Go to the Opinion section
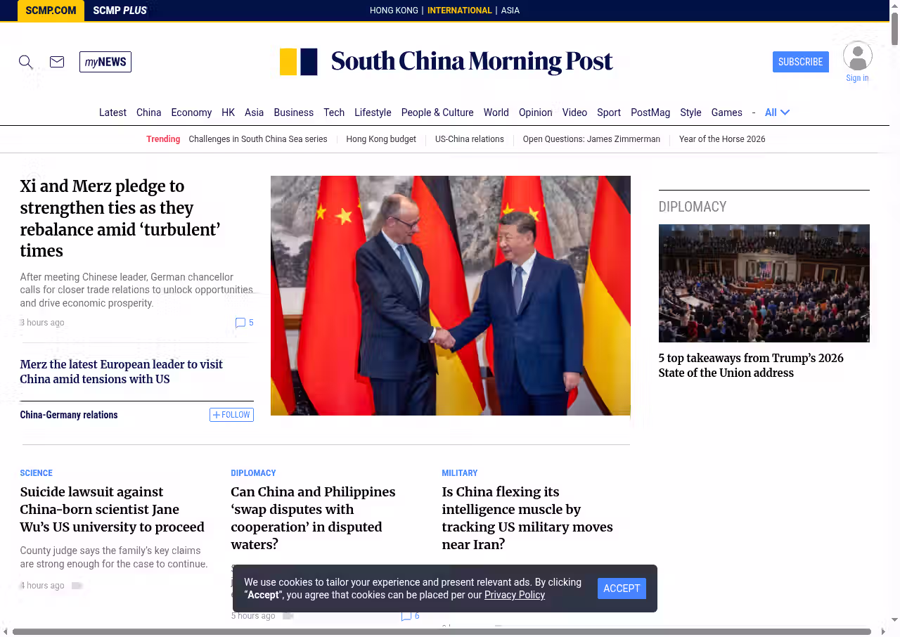Image resolution: width=900 pixels, height=637 pixels. 535,112
